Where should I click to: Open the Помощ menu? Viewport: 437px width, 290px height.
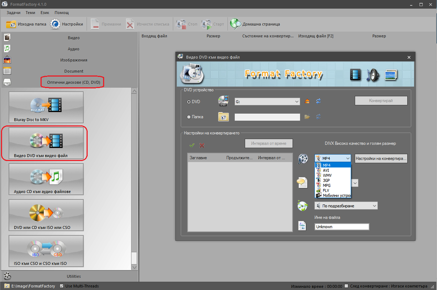pyautogui.click(x=62, y=13)
